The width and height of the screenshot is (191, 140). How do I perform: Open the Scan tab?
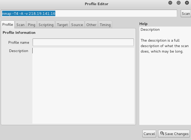20,25
